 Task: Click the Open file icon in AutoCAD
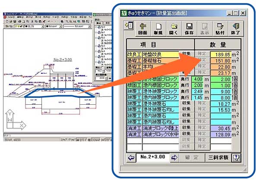[x=11, y=22]
